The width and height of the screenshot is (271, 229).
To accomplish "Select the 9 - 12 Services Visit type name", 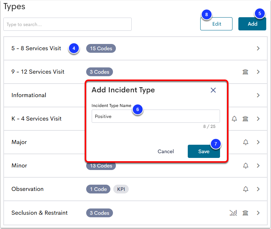I will 38,72.
